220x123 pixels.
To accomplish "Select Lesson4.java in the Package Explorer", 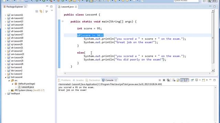I will [x=27, y=87].
